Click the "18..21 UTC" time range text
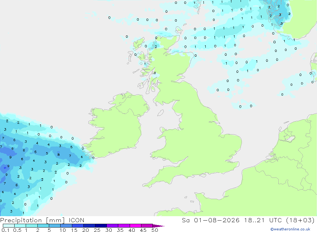 pos(263,220)
